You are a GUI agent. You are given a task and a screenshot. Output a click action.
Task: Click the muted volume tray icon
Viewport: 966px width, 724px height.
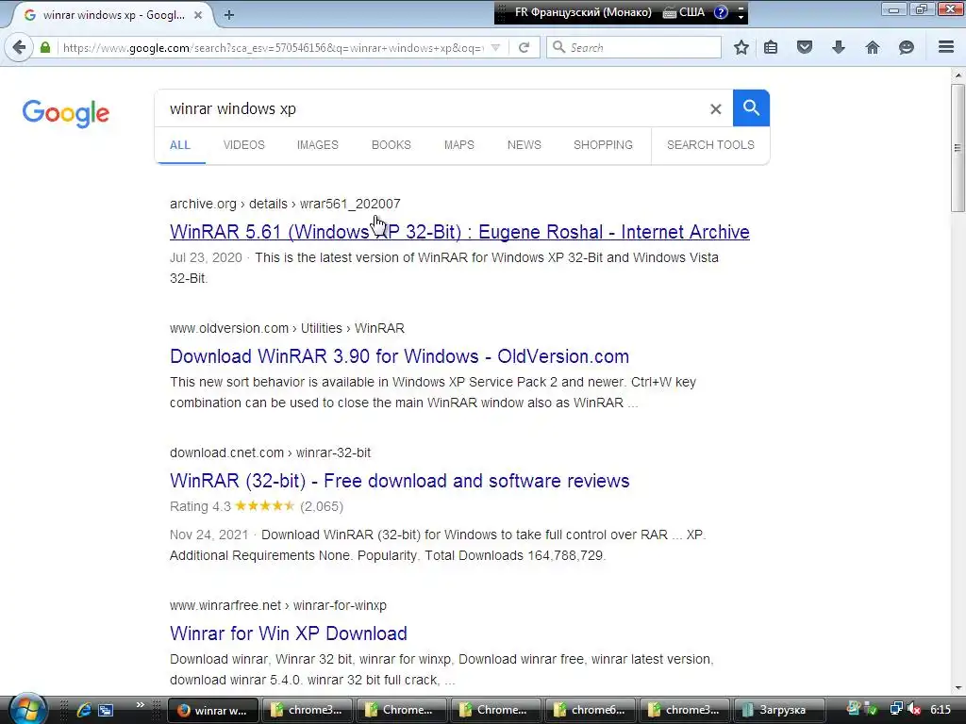click(x=914, y=710)
